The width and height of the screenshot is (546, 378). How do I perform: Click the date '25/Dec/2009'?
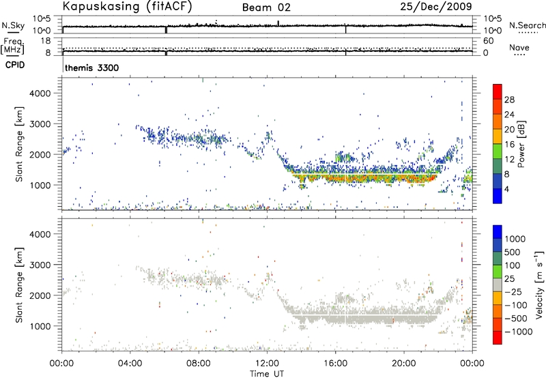tap(436, 6)
